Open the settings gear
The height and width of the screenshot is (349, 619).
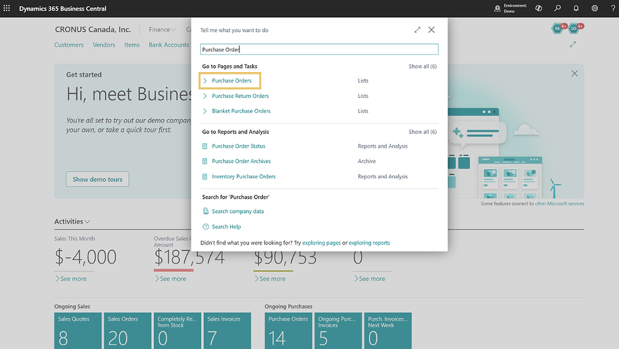[594, 8]
